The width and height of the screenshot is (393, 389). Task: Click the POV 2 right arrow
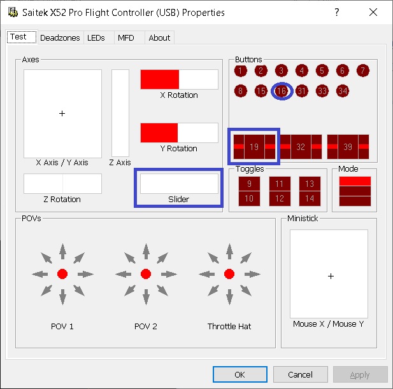tap(169, 274)
